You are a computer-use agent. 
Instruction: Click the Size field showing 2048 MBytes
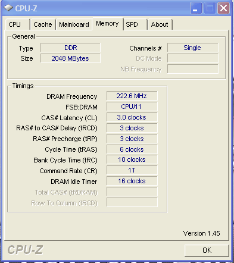pyautogui.click(x=70, y=58)
